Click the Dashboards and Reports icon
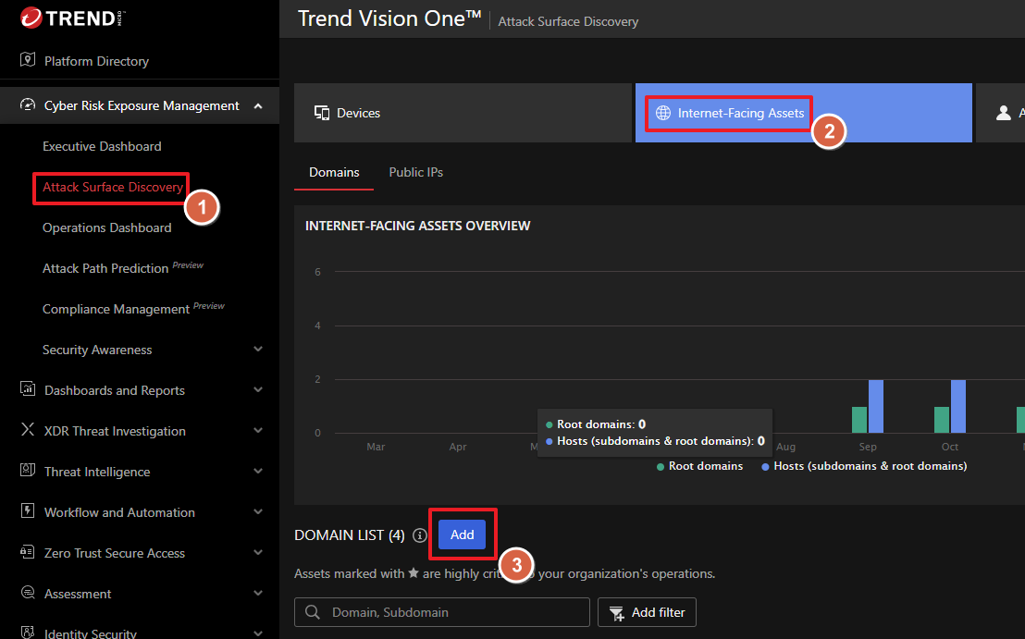 coord(28,389)
